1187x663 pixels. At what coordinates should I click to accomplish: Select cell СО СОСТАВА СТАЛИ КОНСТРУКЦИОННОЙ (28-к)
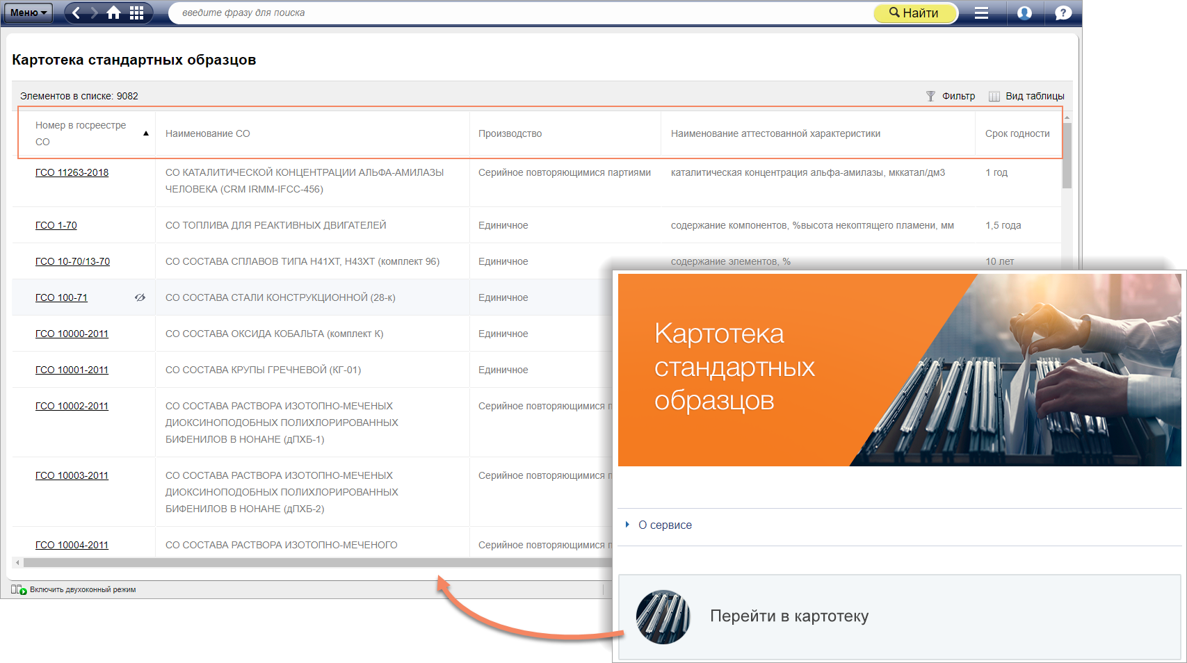point(280,297)
